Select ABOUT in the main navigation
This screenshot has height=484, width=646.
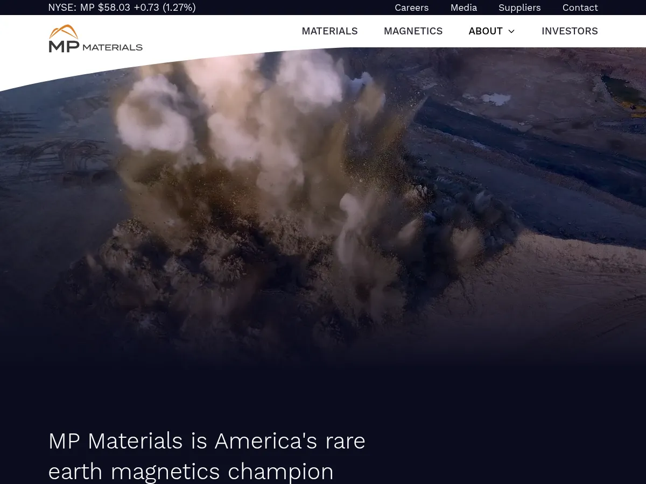486,31
